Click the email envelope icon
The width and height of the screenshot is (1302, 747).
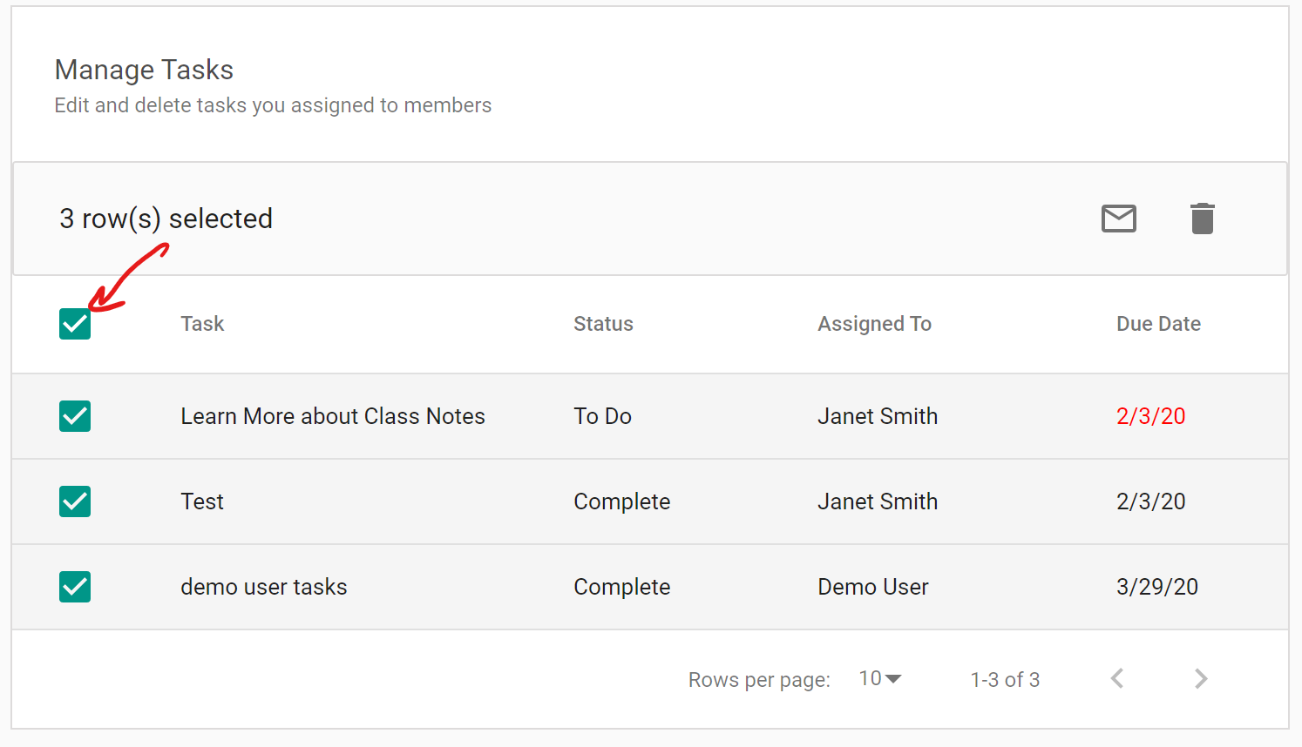click(1119, 219)
